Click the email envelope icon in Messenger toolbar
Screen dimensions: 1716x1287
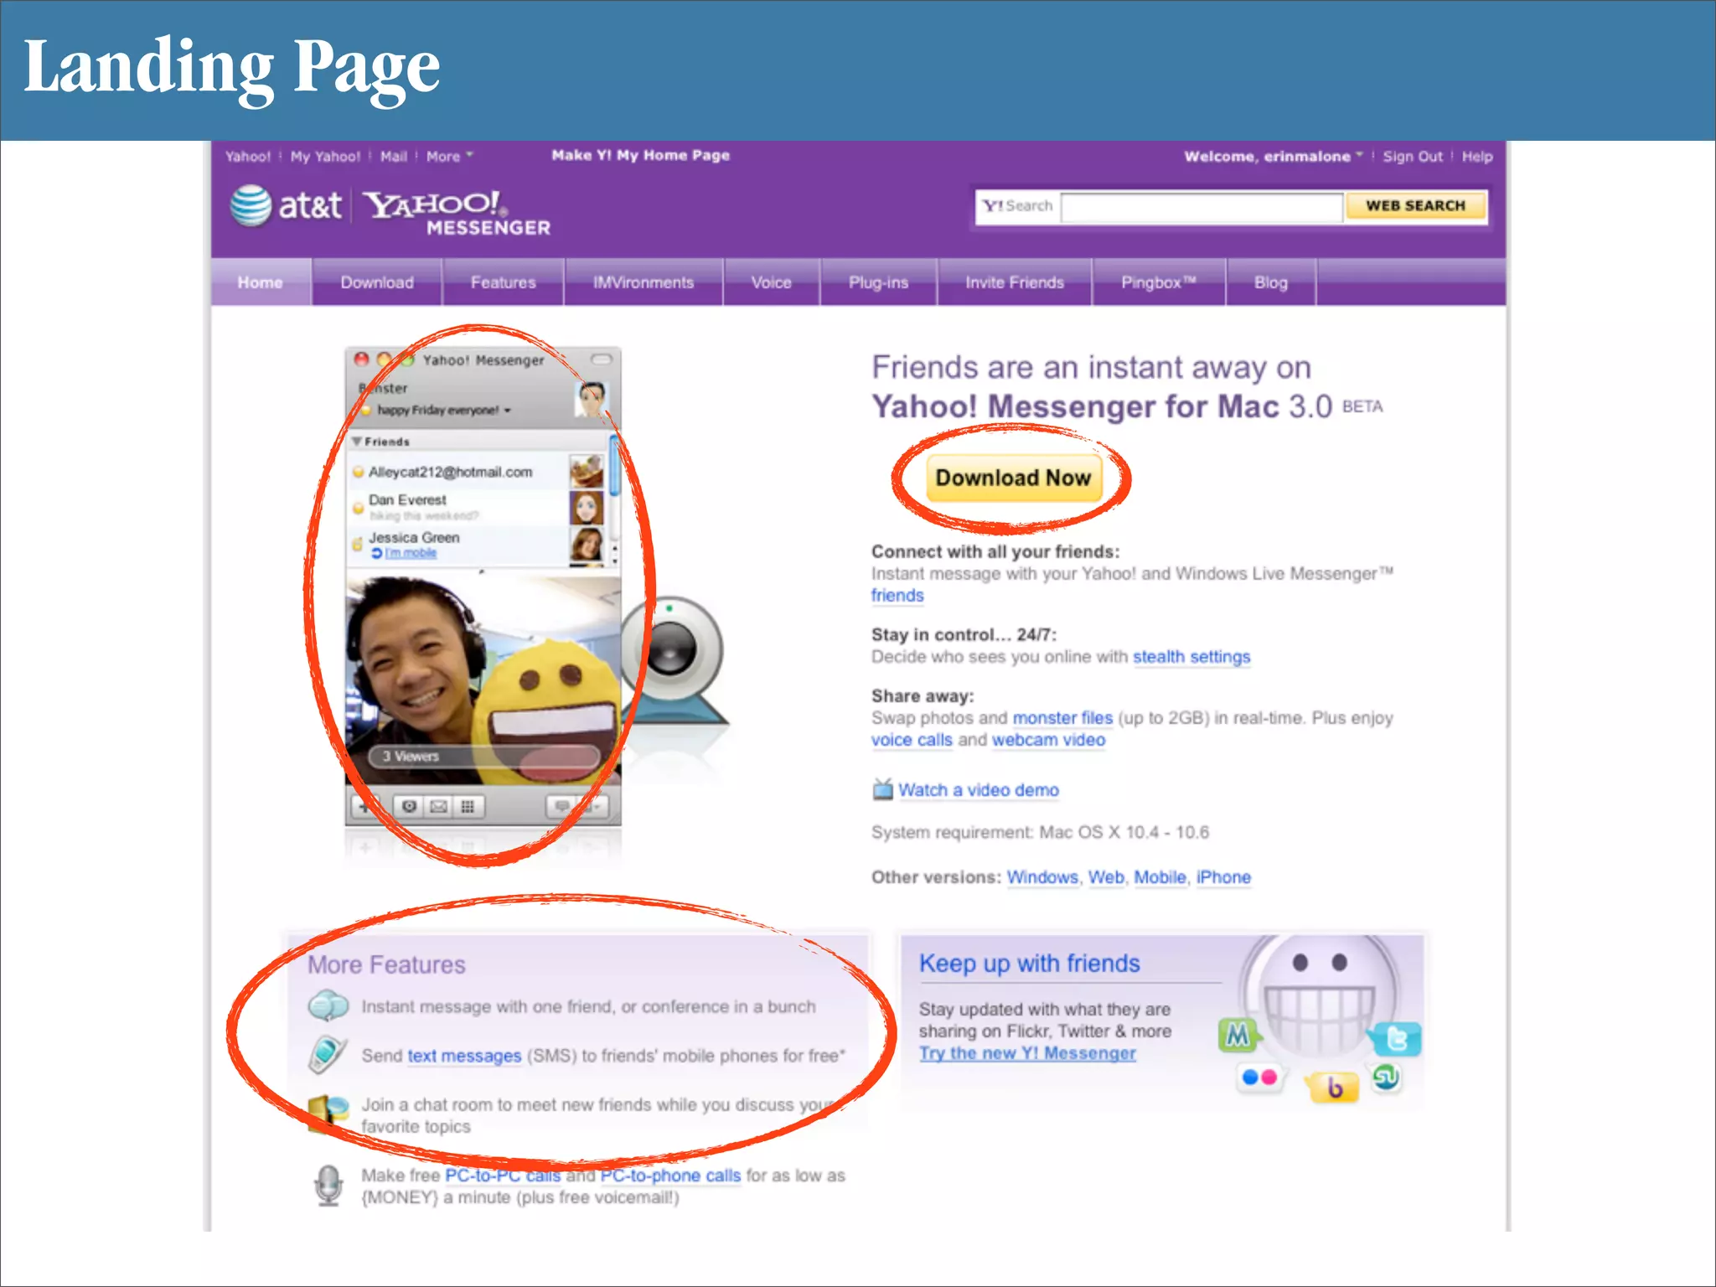438,807
